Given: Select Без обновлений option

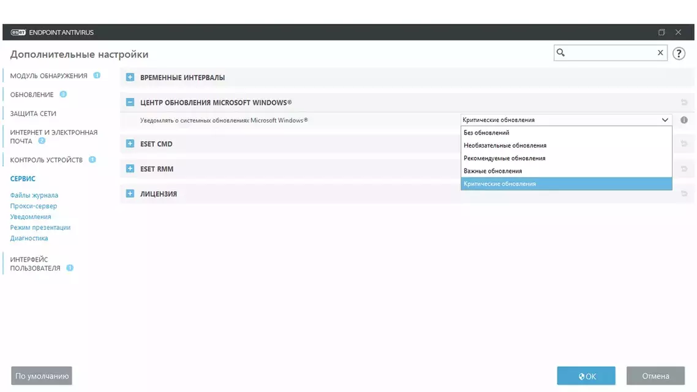Looking at the screenshot, I should click(567, 133).
